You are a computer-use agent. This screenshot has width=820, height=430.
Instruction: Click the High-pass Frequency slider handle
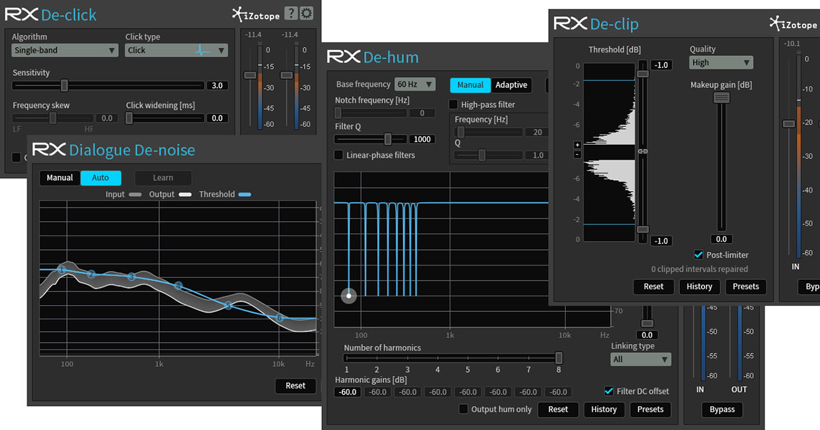tap(460, 132)
